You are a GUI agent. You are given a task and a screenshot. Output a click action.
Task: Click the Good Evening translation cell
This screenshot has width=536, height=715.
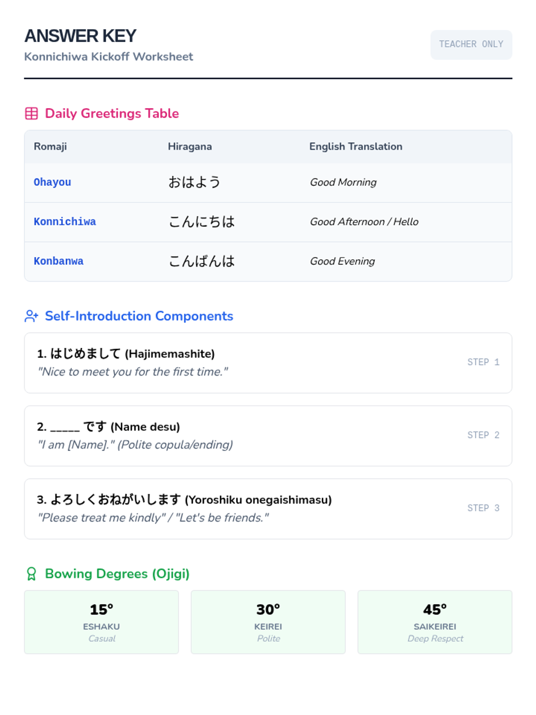point(343,261)
